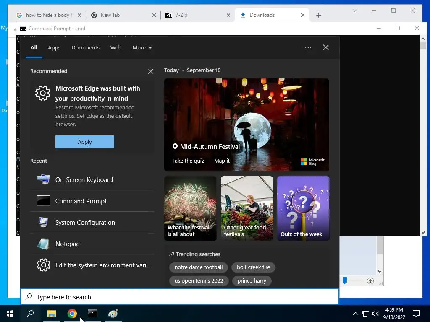Switch to the Apps search tab
Viewport: 430px width, 322px height.
[54, 48]
